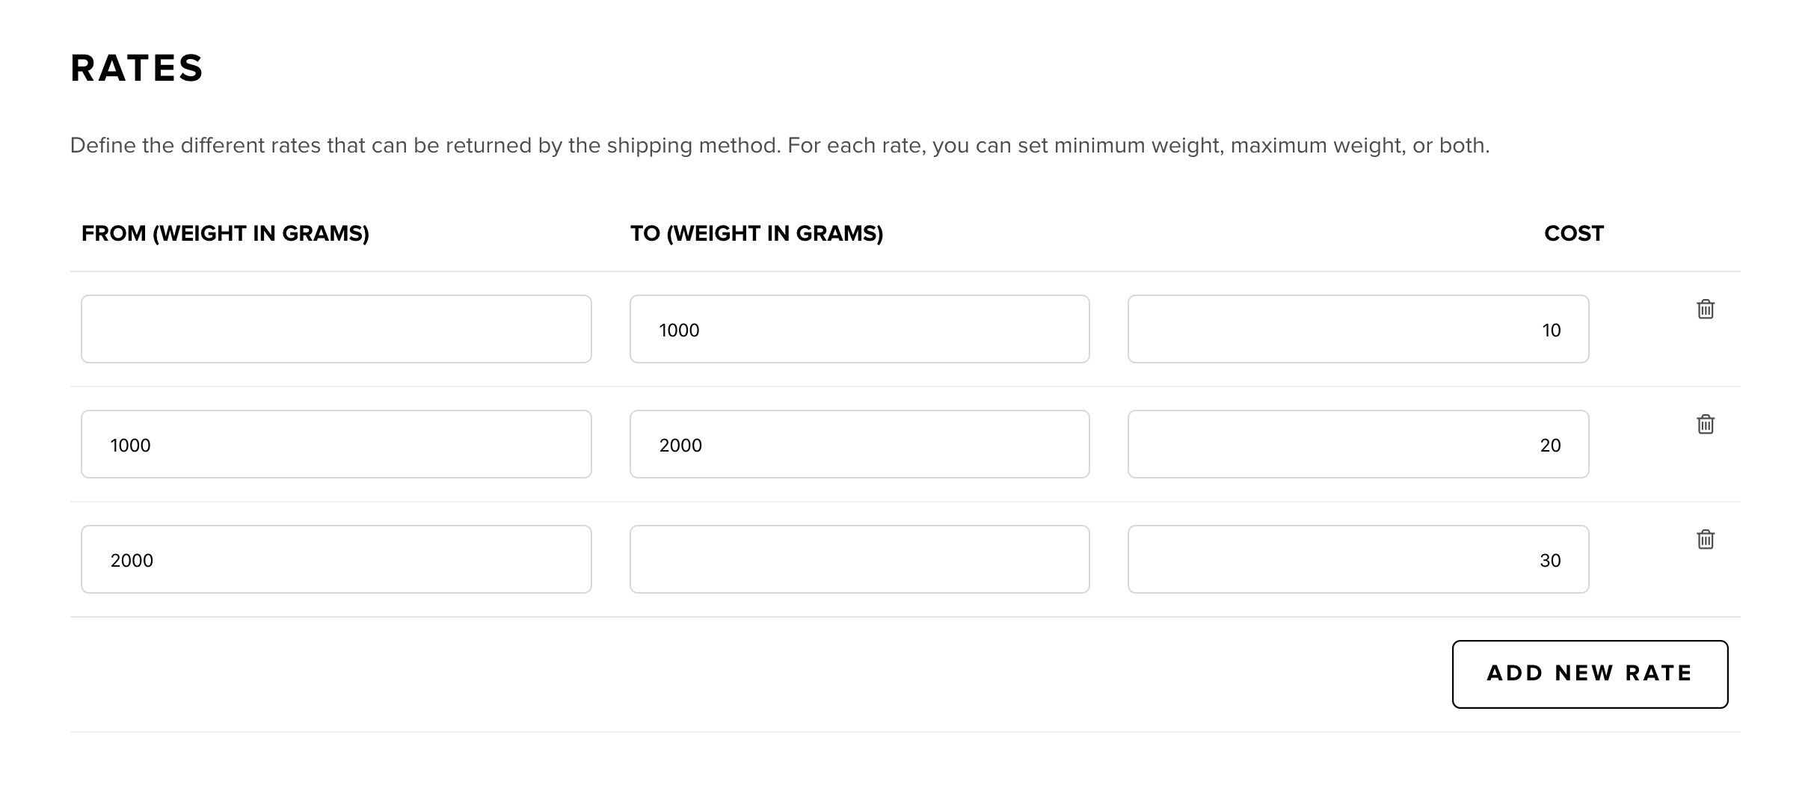Viewport: 1811px width, 797px height.
Task: Click the Cost column header
Action: [x=1573, y=233]
